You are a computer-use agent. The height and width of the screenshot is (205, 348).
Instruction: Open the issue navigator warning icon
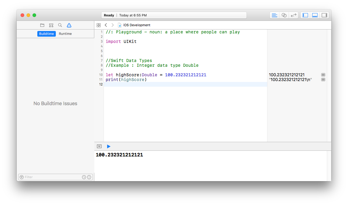(69, 25)
